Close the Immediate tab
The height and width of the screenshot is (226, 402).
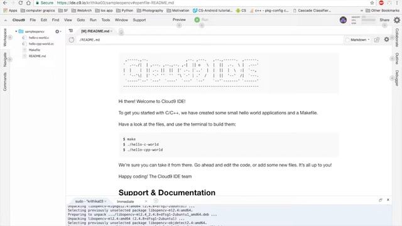146,202
